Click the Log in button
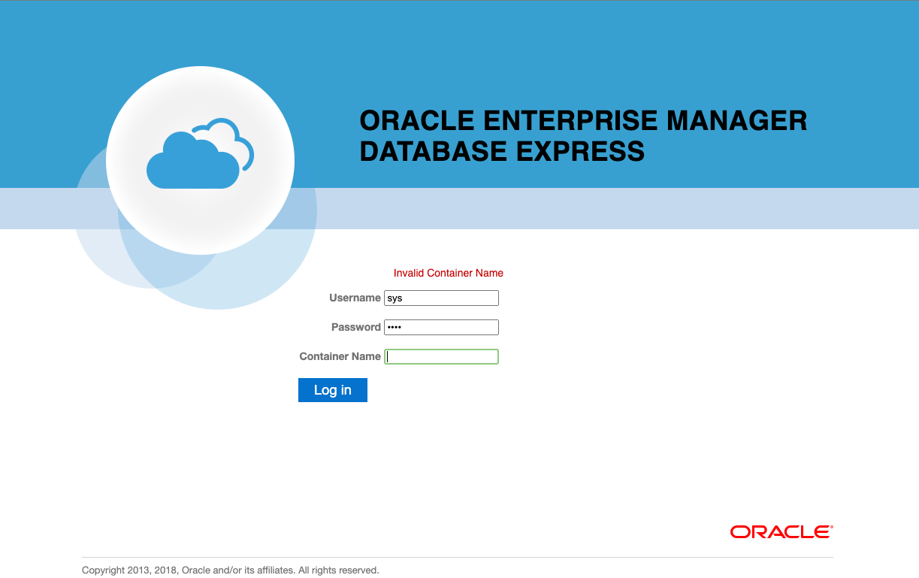919x578 pixels. tap(333, 390)
